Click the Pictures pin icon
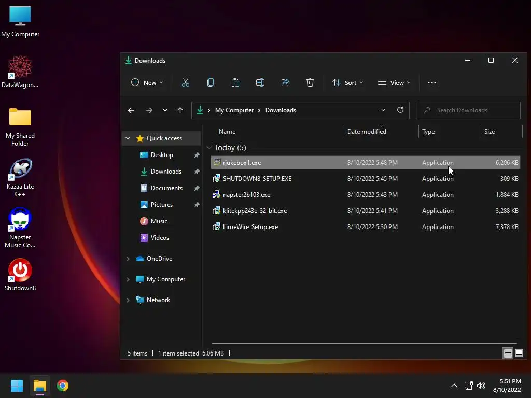This screenshot has width=531, height=398. [x=197, y=205]
